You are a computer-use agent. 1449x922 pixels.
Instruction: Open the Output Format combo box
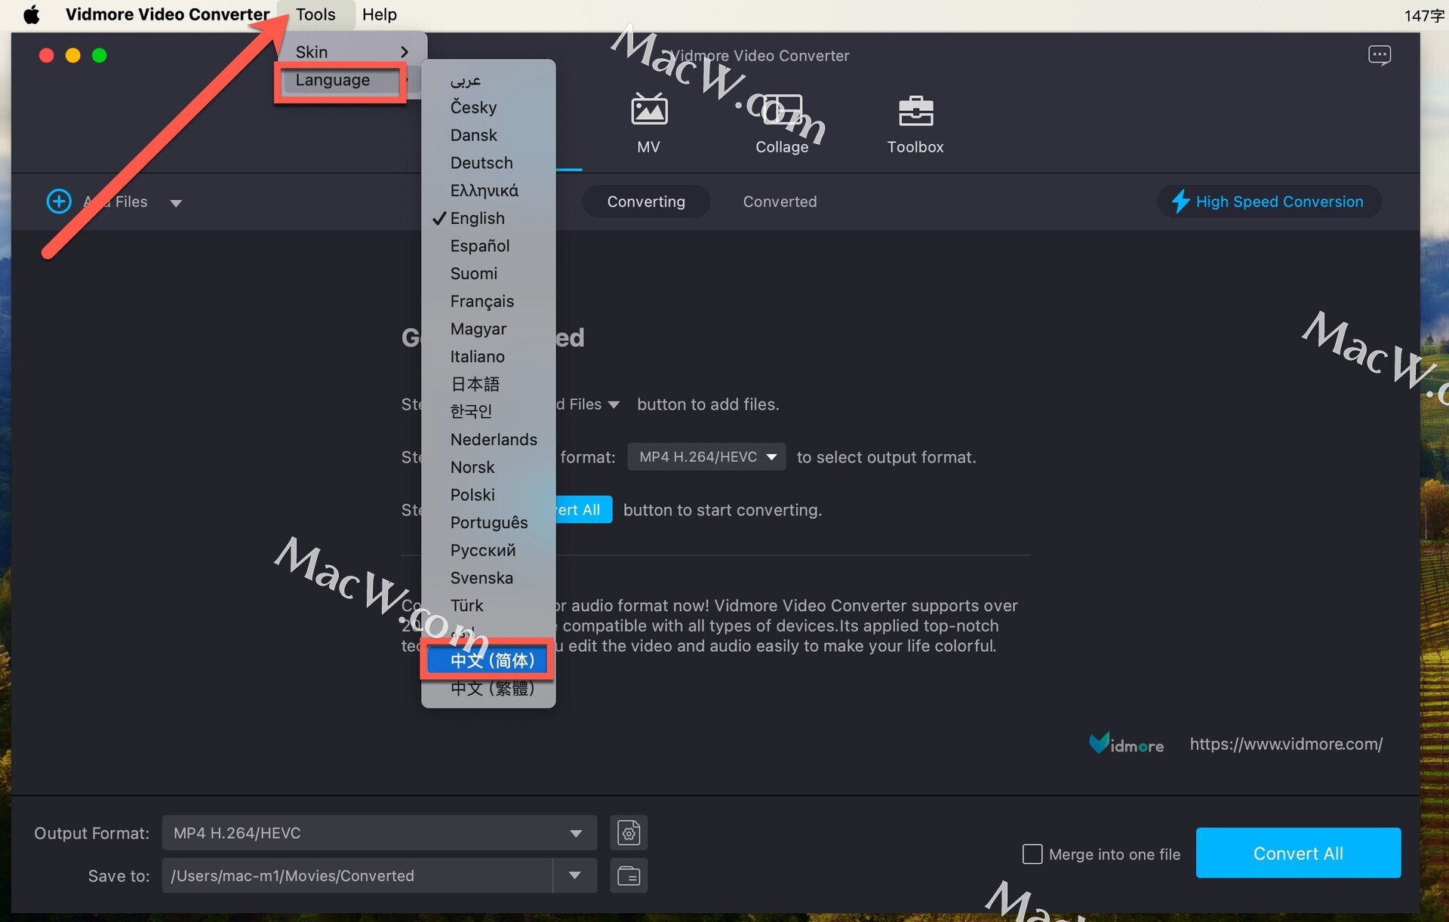[380, 833]
